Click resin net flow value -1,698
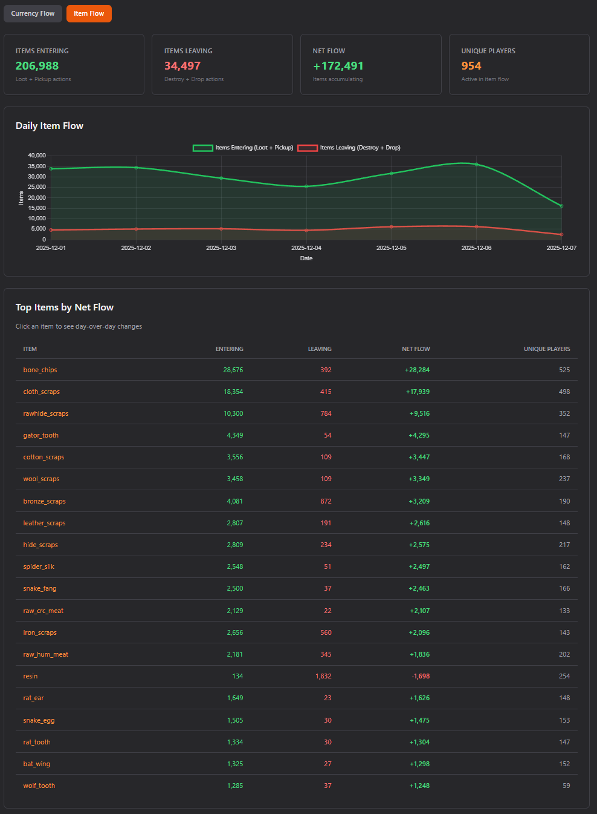 (x=421, y=676)
